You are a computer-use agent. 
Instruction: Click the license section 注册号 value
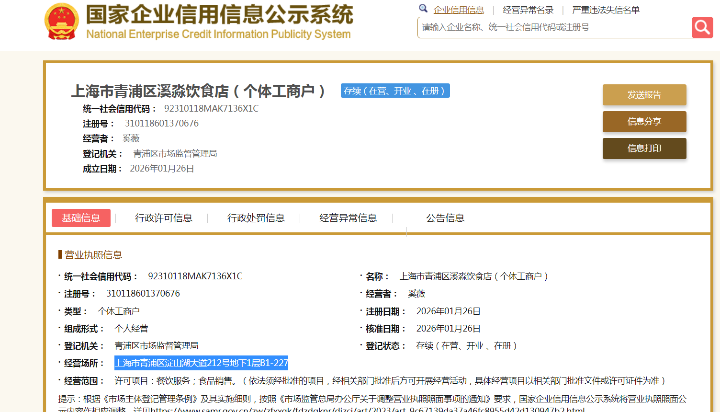143,294
